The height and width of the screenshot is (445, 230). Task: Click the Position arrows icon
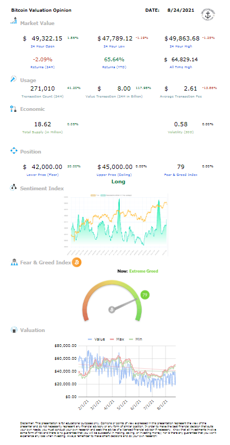click(14, 151)
